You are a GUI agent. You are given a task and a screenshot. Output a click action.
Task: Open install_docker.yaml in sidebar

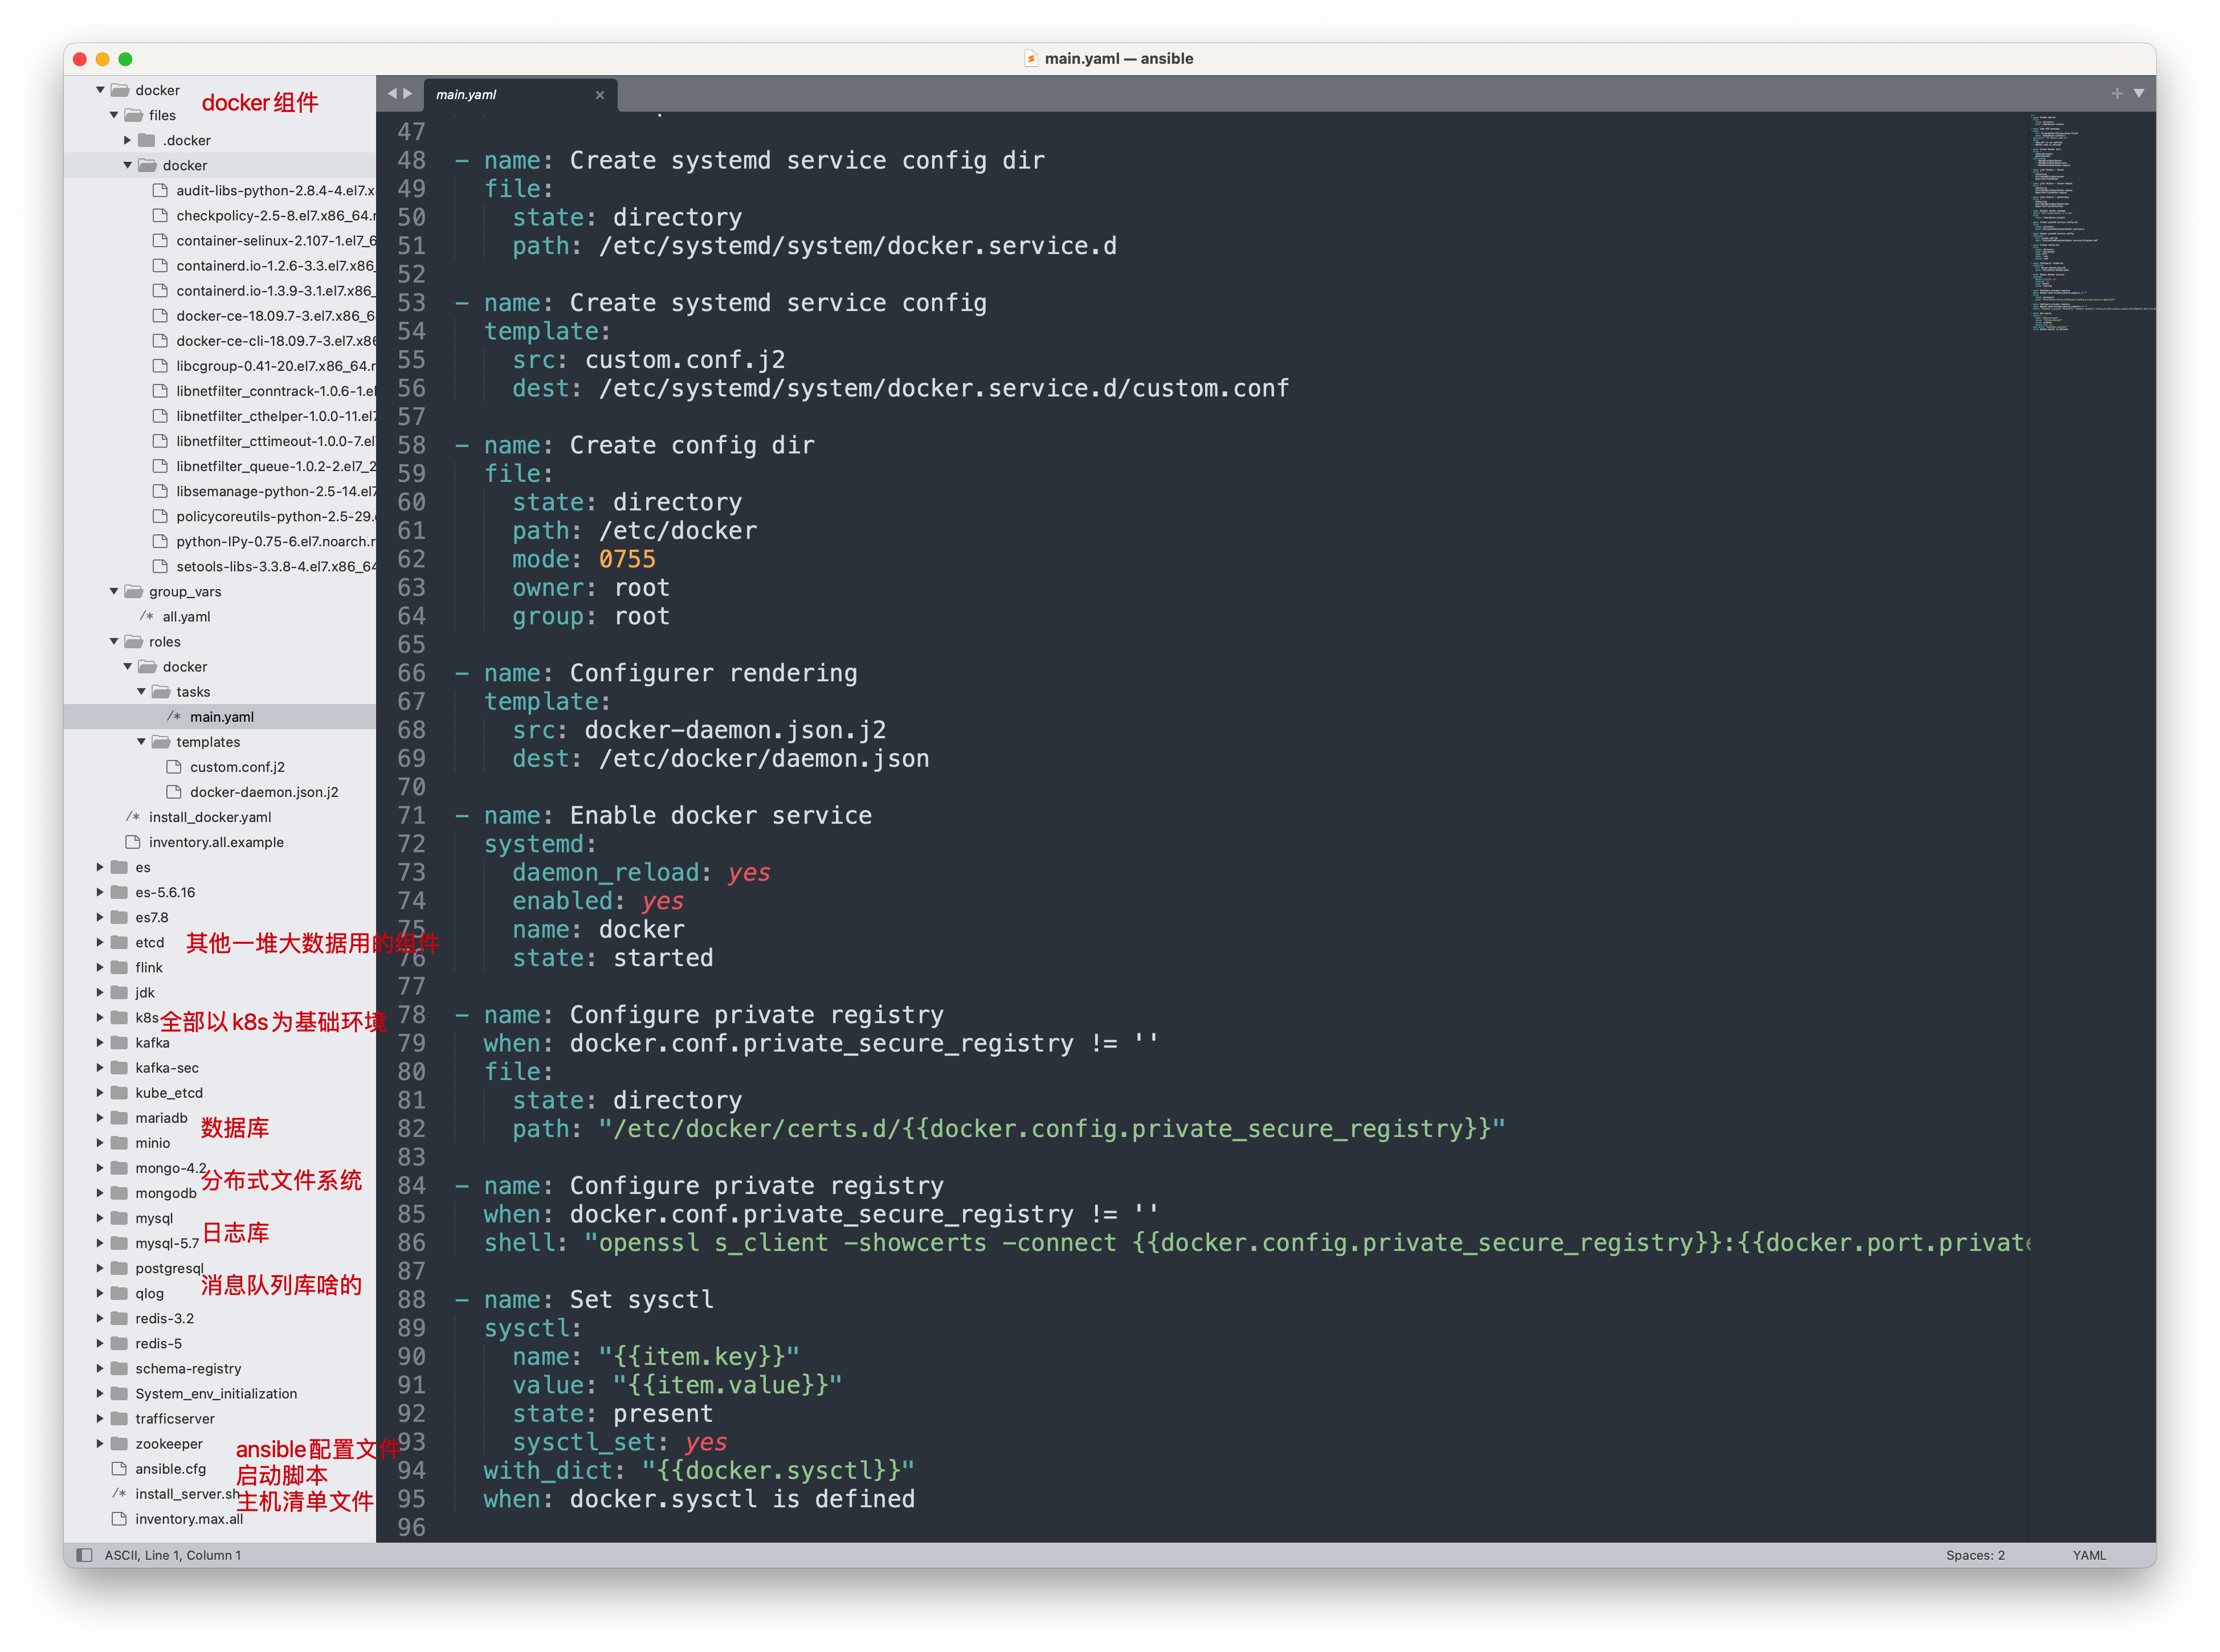coord(210,817)
